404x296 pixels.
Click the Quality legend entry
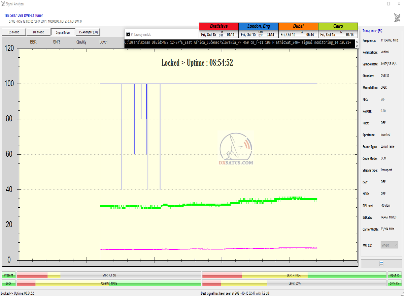coord(76,42)
